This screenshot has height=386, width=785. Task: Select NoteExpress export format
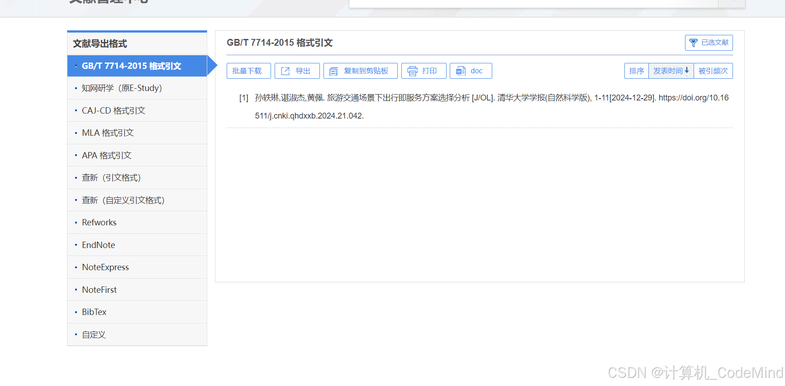137,267
